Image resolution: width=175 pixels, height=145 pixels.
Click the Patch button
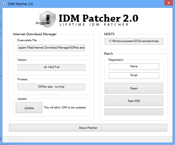click(x=134, y=88)
